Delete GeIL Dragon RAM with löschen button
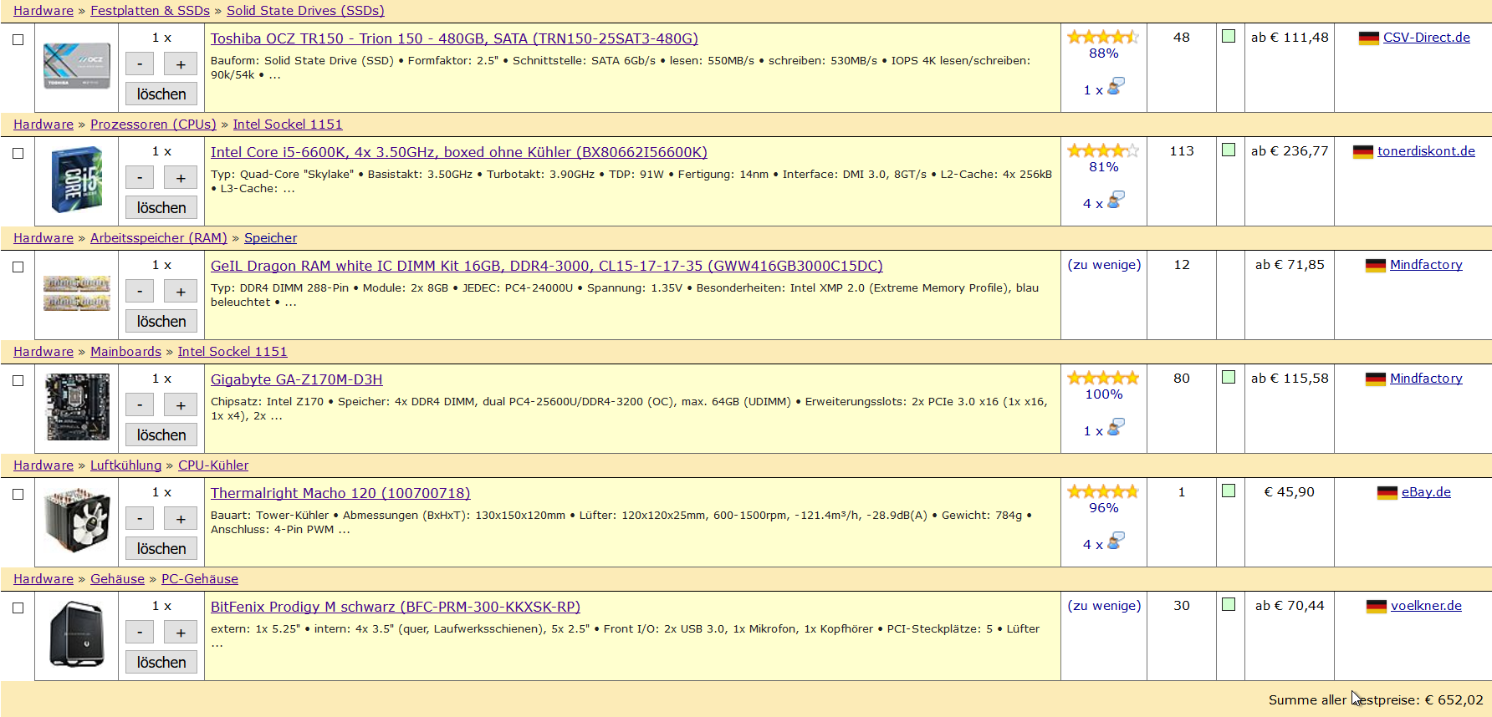The height and width of the screenshot is (717, 1492). tap(161, 321)
